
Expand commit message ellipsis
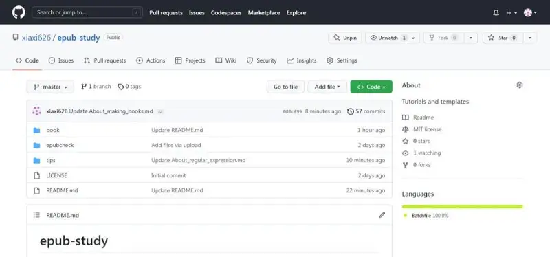(160, 111)
